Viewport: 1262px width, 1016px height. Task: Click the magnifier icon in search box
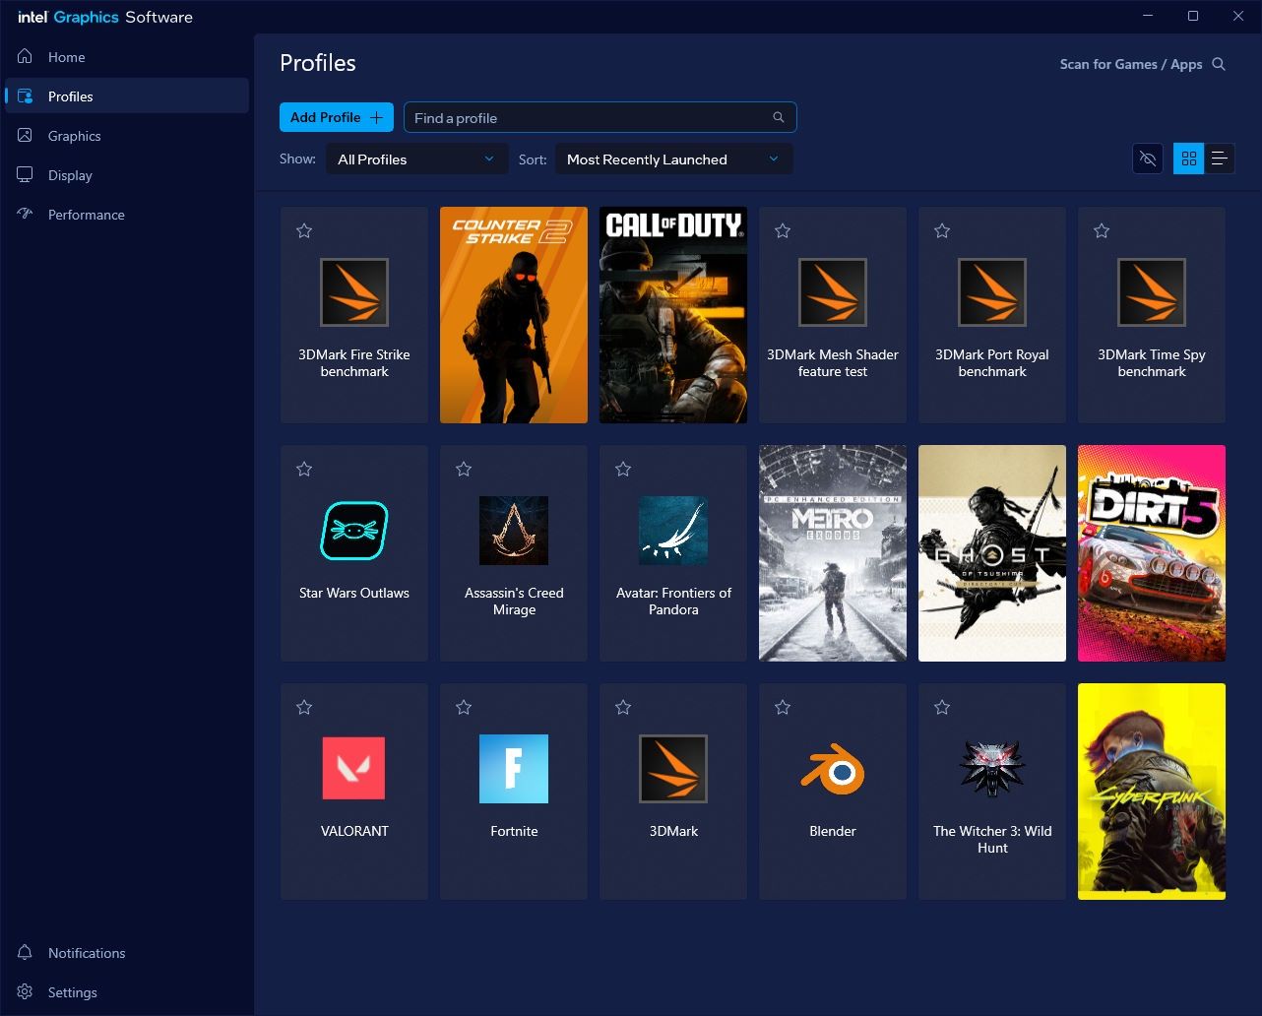click(x=779, y=117)
